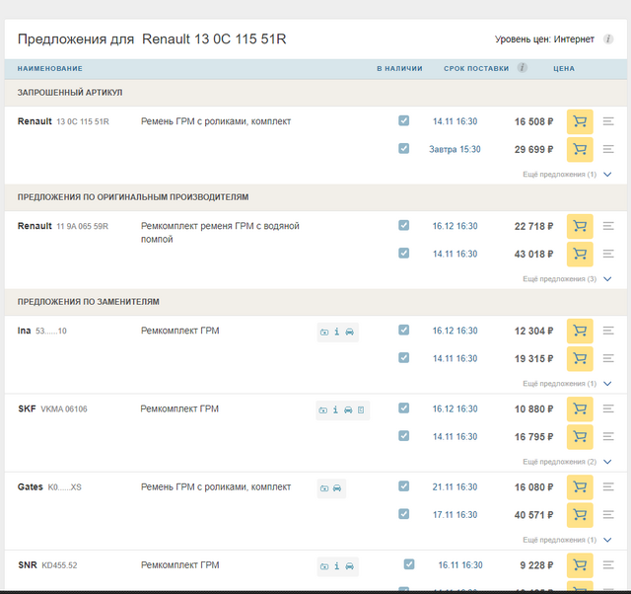Screen dimensions: 631x594
Task: Open details menu for Gates 40 571 ₽ offer
Action: 608,515
